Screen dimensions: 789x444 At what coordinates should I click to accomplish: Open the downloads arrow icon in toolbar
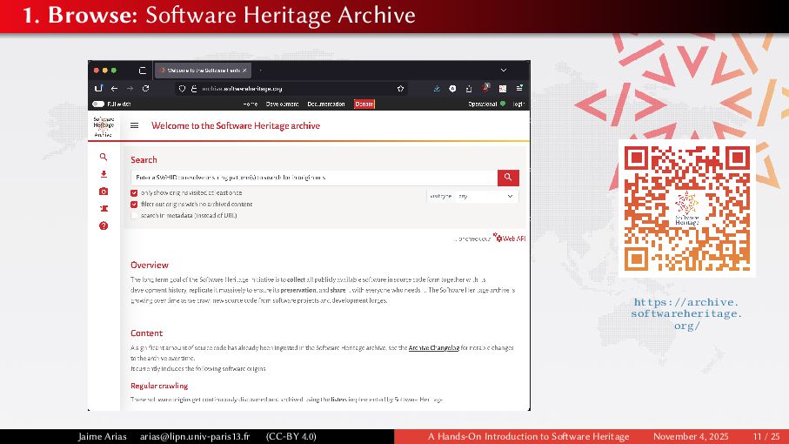tap(437, 89)
